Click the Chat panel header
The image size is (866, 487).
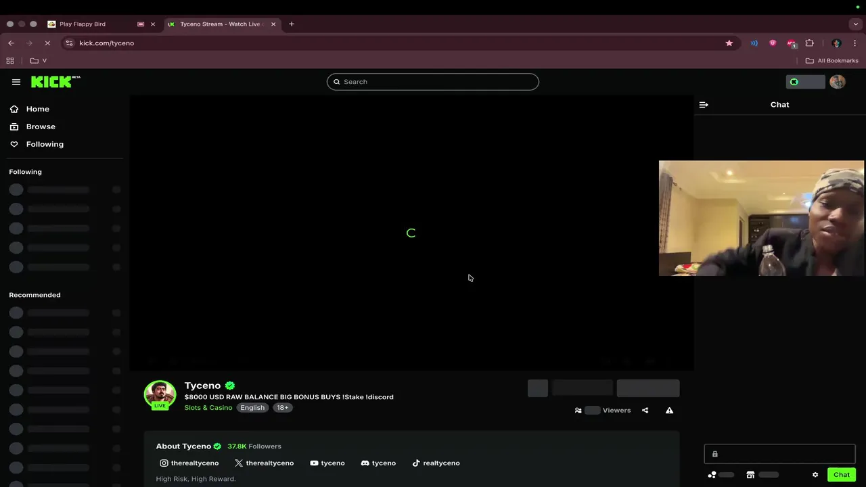779,105
